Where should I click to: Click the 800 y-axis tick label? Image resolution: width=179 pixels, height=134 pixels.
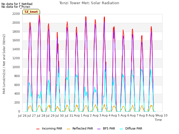point(17,76)
